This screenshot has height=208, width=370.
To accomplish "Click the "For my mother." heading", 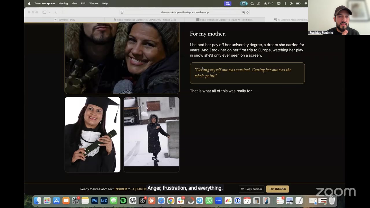I will pyautogui.click(x=208, y=34).
